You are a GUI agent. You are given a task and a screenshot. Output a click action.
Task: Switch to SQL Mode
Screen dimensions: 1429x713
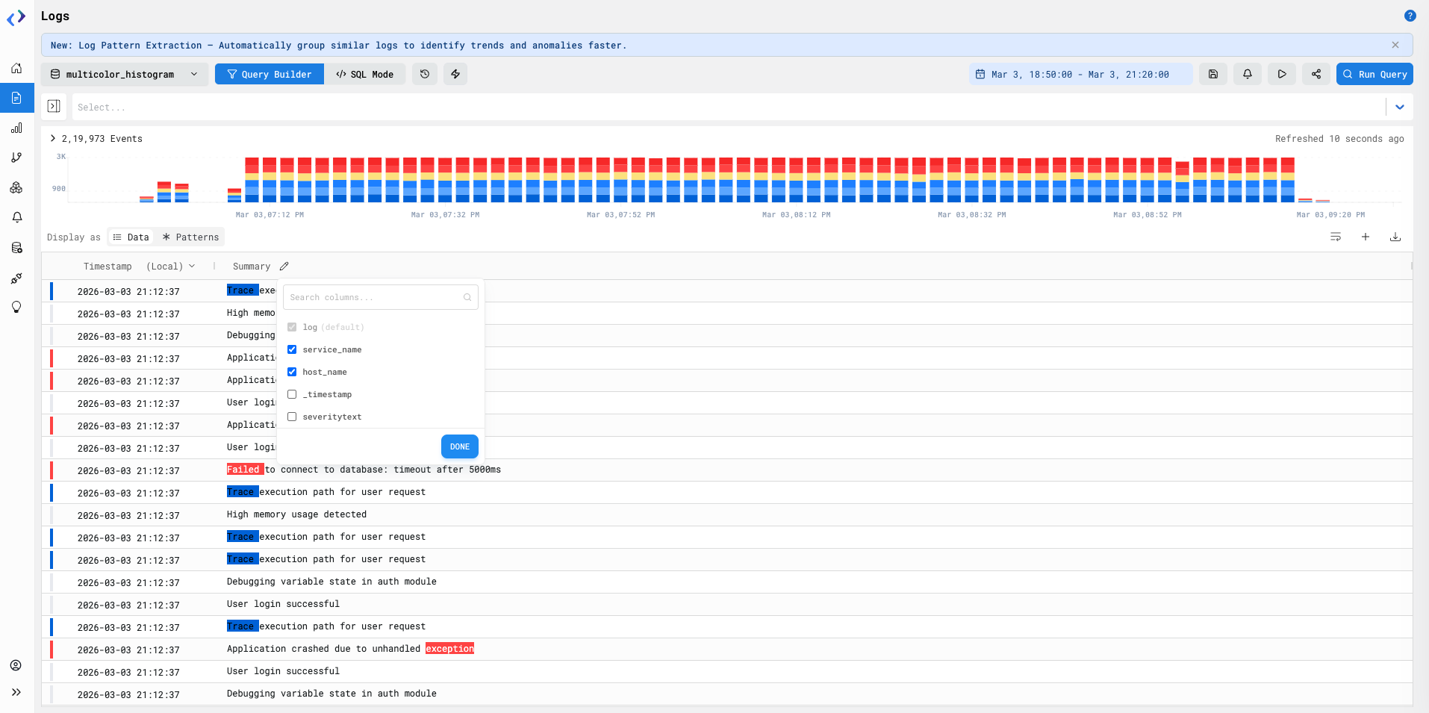365,74
